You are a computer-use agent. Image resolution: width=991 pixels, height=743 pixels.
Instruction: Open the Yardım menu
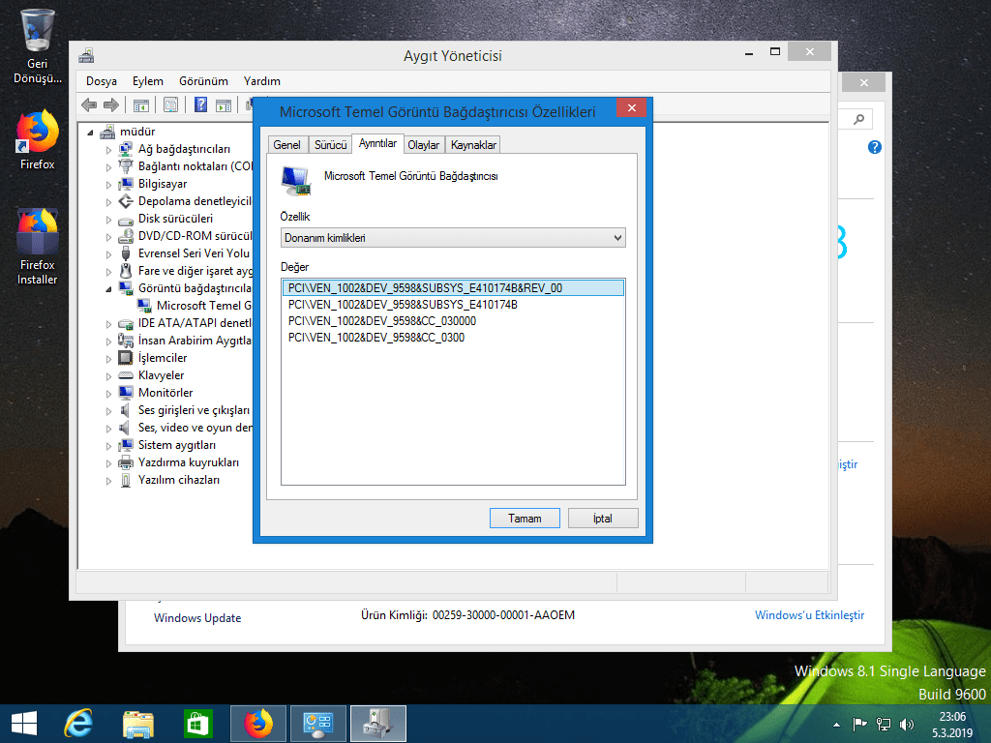click(261, 81)
